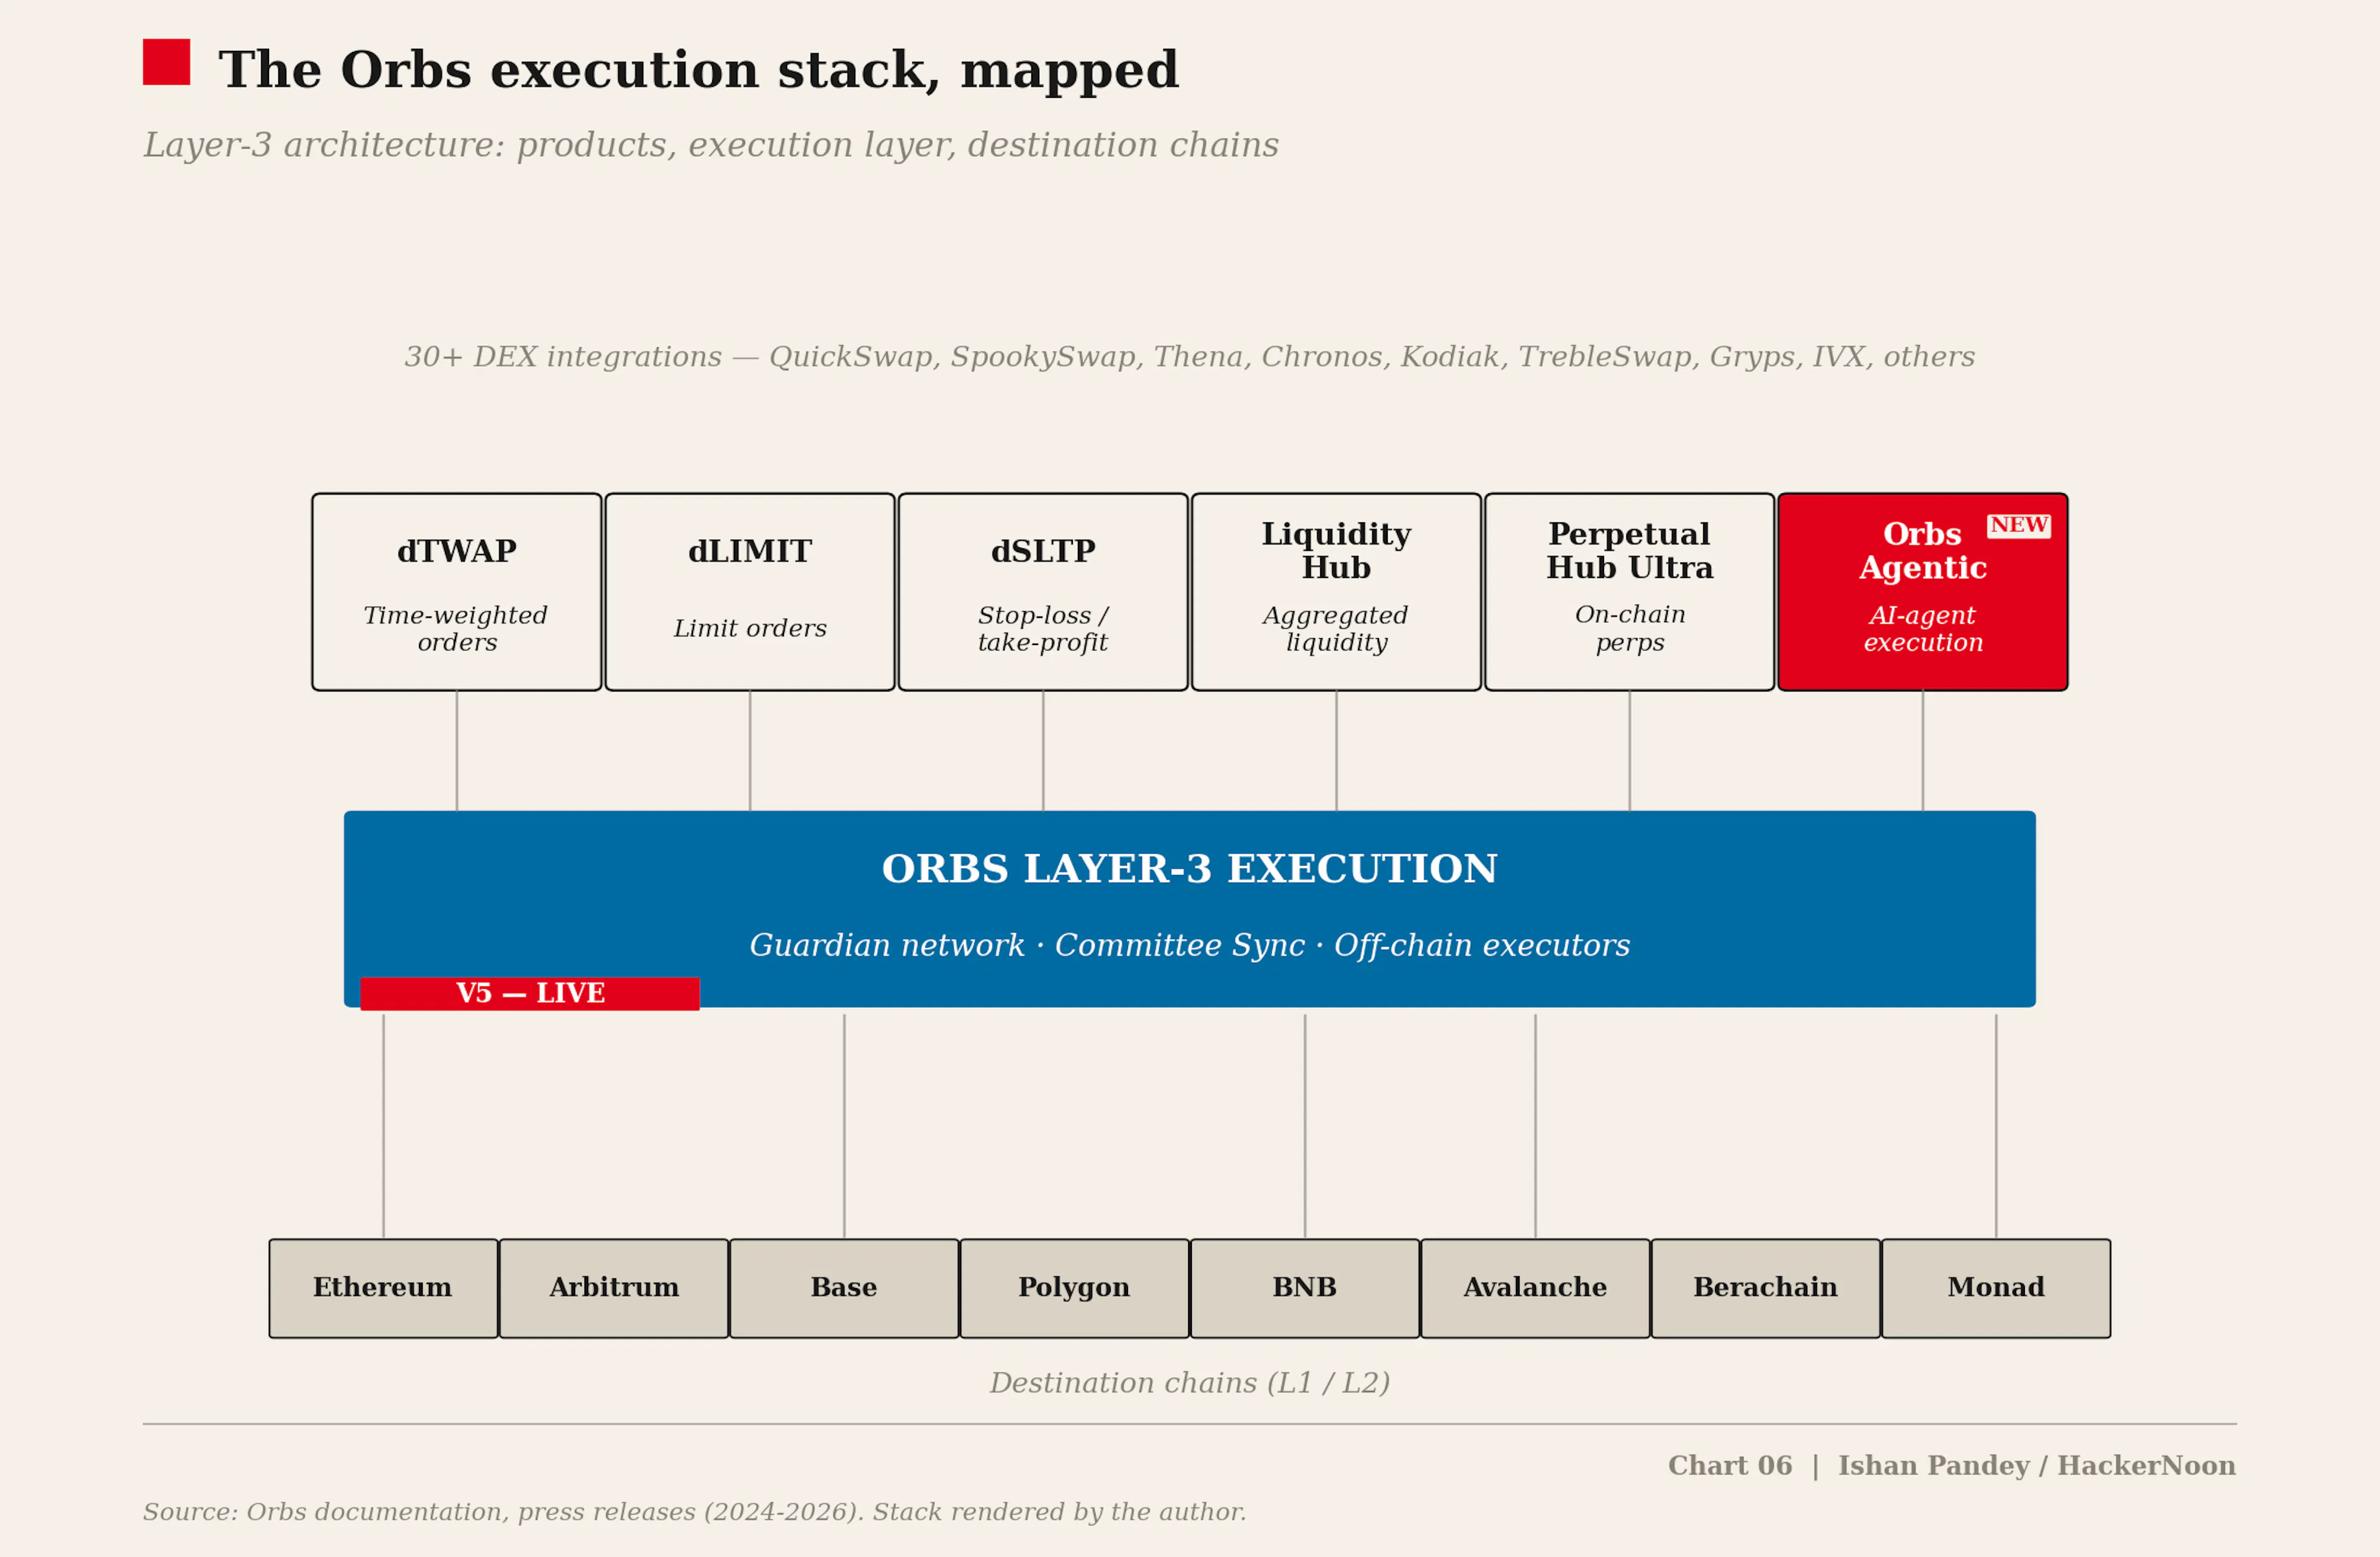Select the dTWAP product box
The image size is (2380, 1557).
(x=457, y=592)
